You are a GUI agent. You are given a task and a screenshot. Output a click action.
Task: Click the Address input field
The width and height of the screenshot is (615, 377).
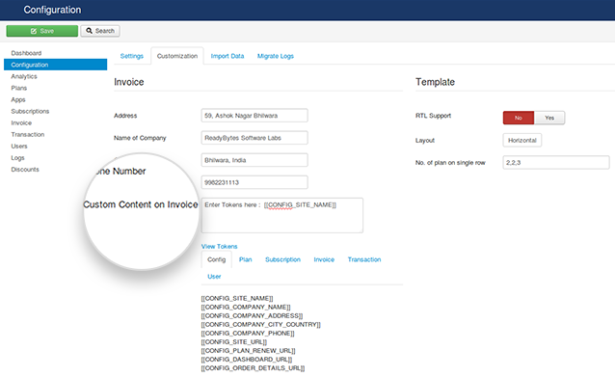click(x=254, y=116)
